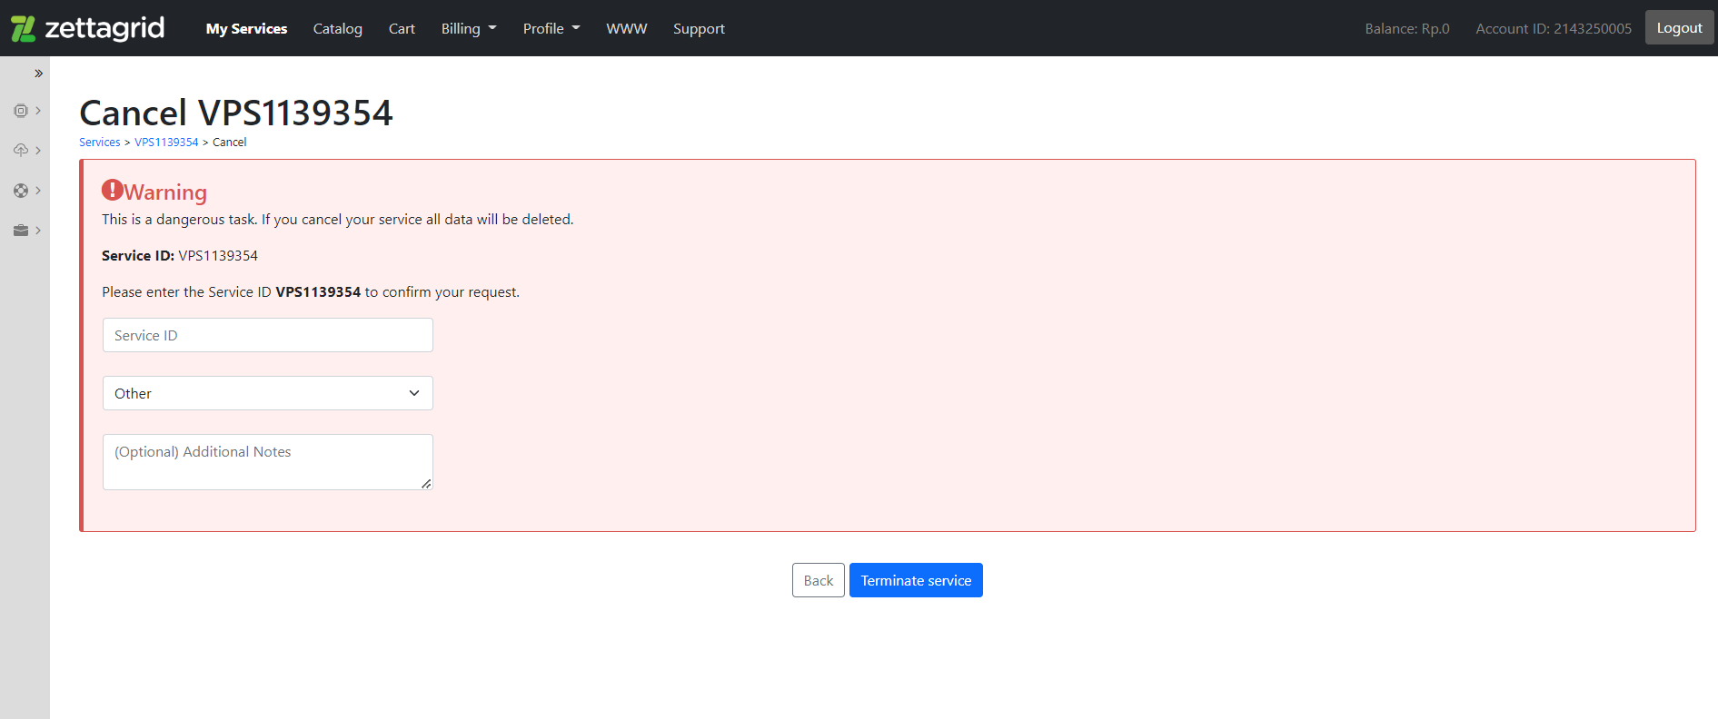This screenshot has height=719, width=1718.
Task: Click the zettagrid logo
Action: coord(87,28)
